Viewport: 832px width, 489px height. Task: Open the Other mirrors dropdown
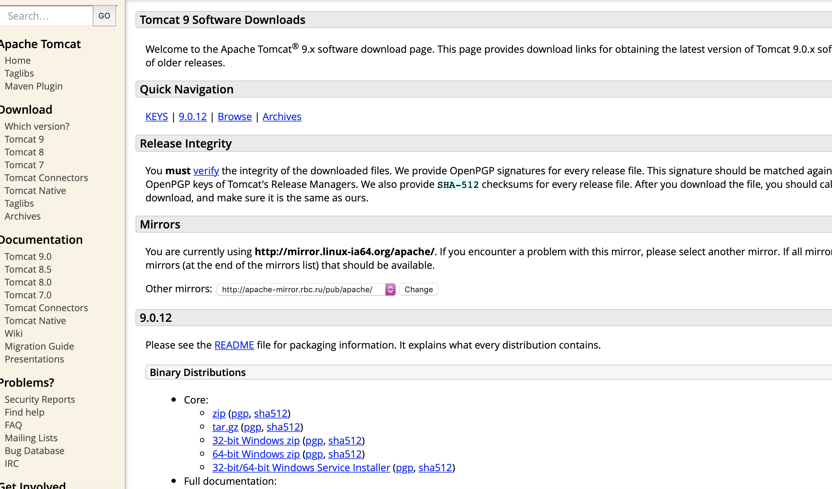tap(306, 289)
